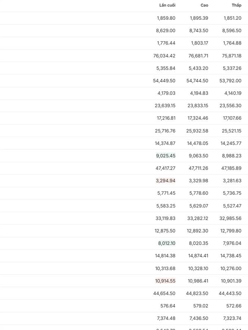Select the low value 47,185.89
The image size is (248, 330).
click(x=231, y=168)
